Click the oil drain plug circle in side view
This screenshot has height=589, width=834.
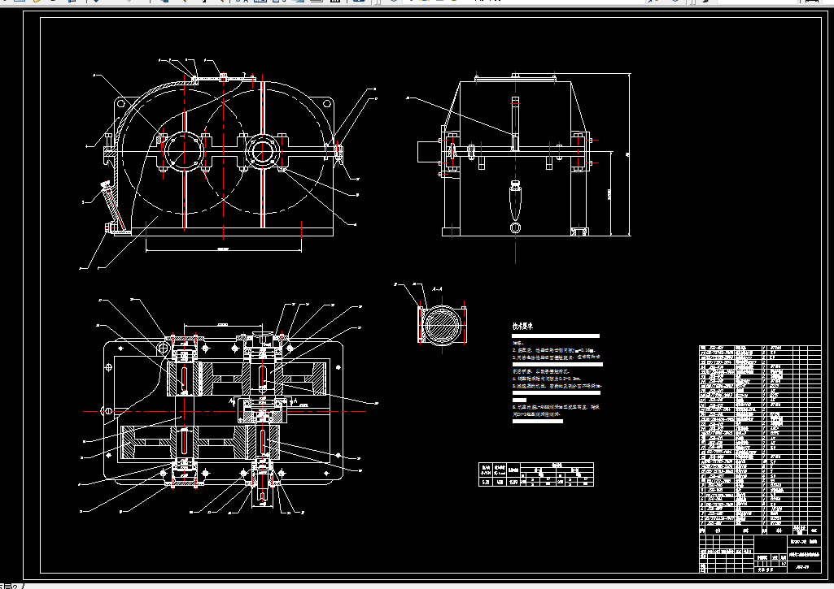(515, 227)
